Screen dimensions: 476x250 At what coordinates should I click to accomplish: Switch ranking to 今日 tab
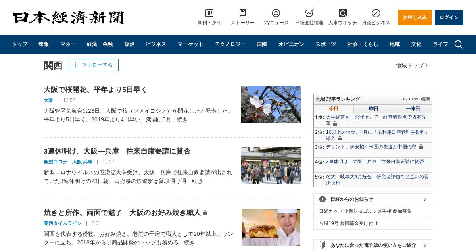pos(334,109)
